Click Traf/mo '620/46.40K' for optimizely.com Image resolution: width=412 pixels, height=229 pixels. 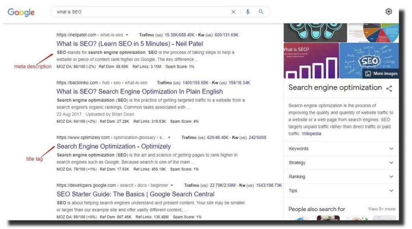[218, 137]
